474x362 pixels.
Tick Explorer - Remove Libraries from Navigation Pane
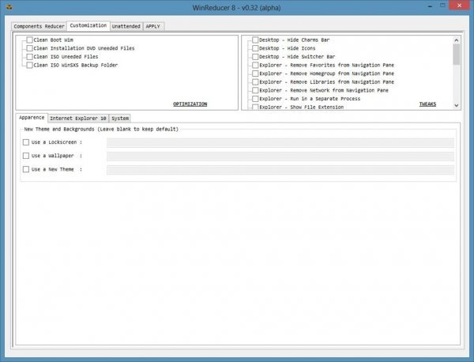click(255, 82)
